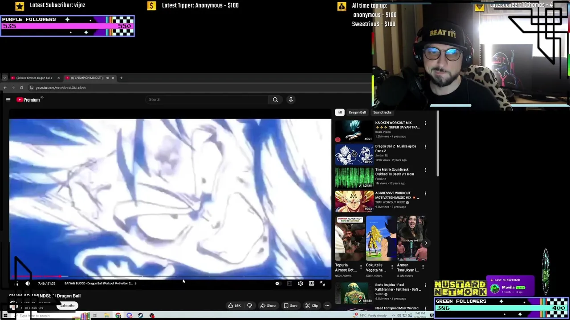
Task: Open options for 'Arman Tsarukyan' short
Action: (423, 267)
